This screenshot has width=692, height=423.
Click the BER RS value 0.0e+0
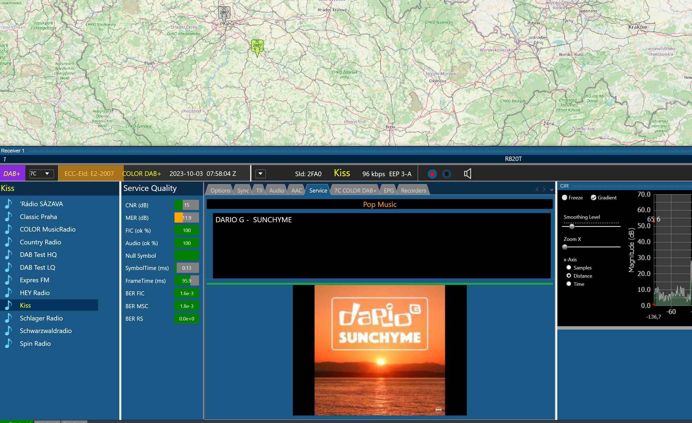(186, 319)
